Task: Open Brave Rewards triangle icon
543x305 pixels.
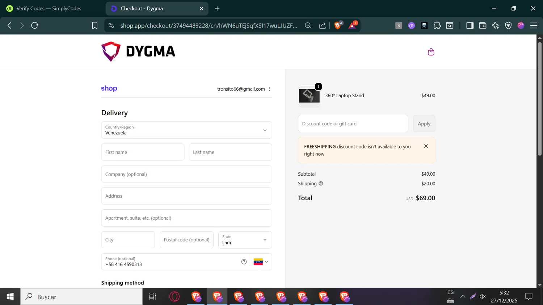Action: click(x=353, y=25)
